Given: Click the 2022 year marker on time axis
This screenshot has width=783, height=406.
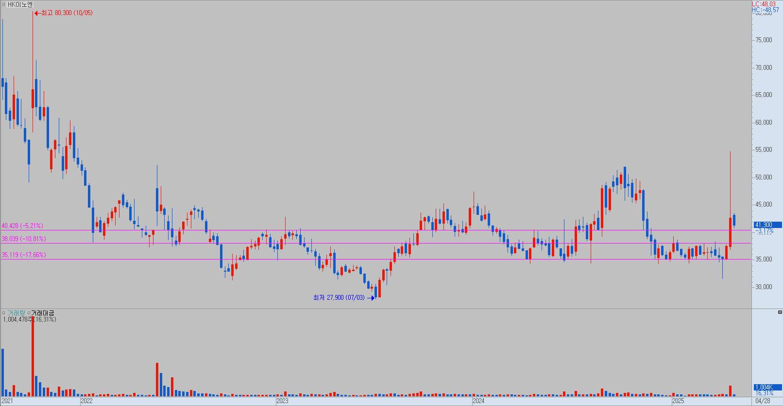Looking at the screenshot, I should coord(86,401).
